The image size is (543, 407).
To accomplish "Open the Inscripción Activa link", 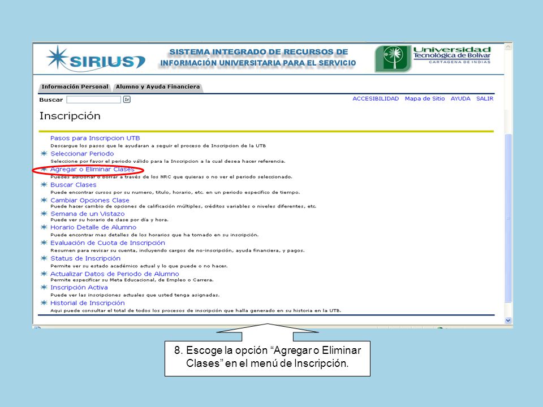I will coord(79,288).
